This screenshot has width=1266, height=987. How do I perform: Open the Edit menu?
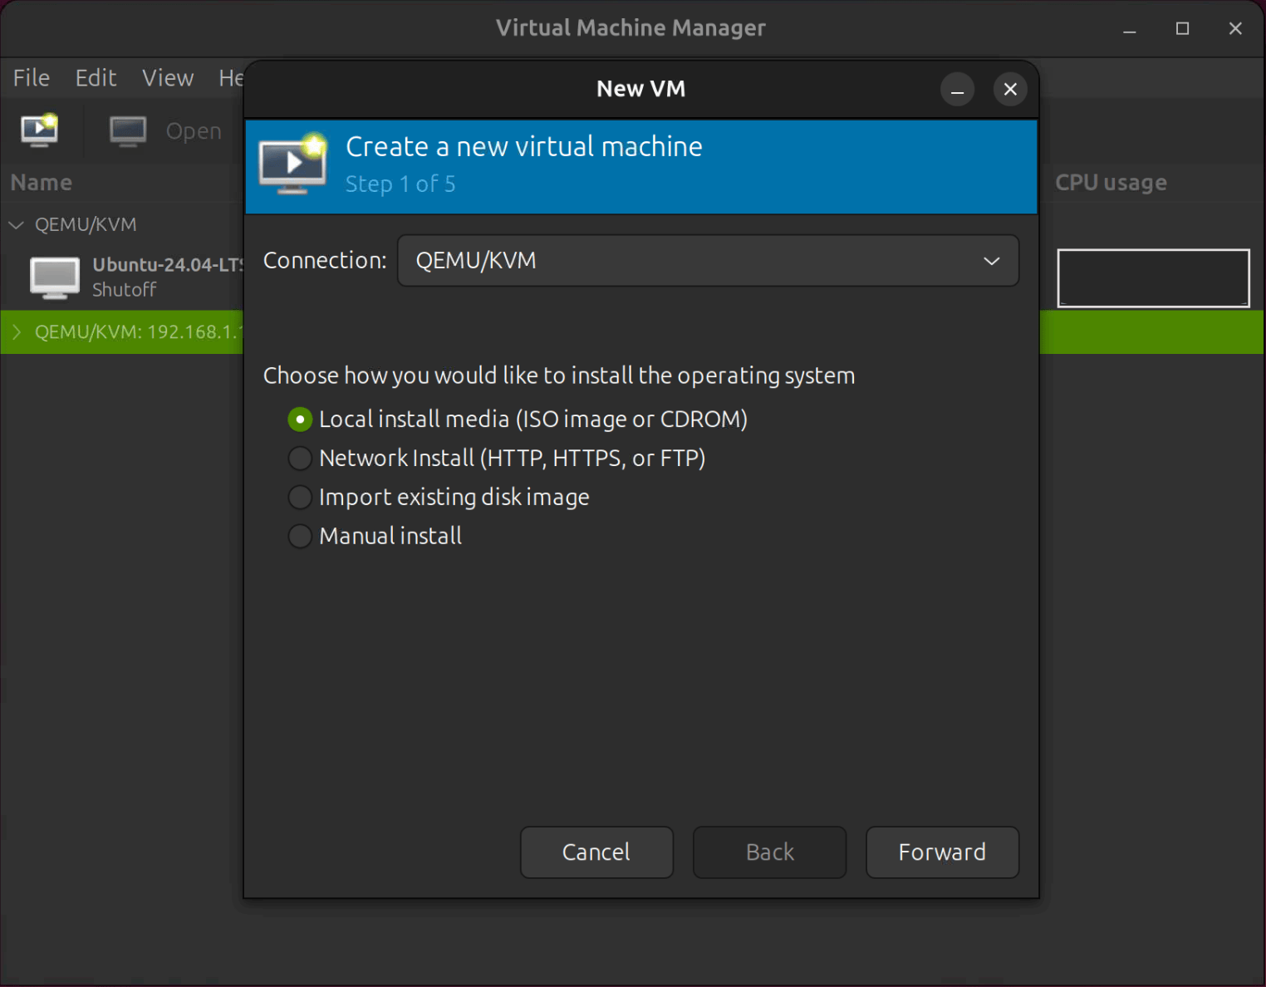tap(95, 77)
